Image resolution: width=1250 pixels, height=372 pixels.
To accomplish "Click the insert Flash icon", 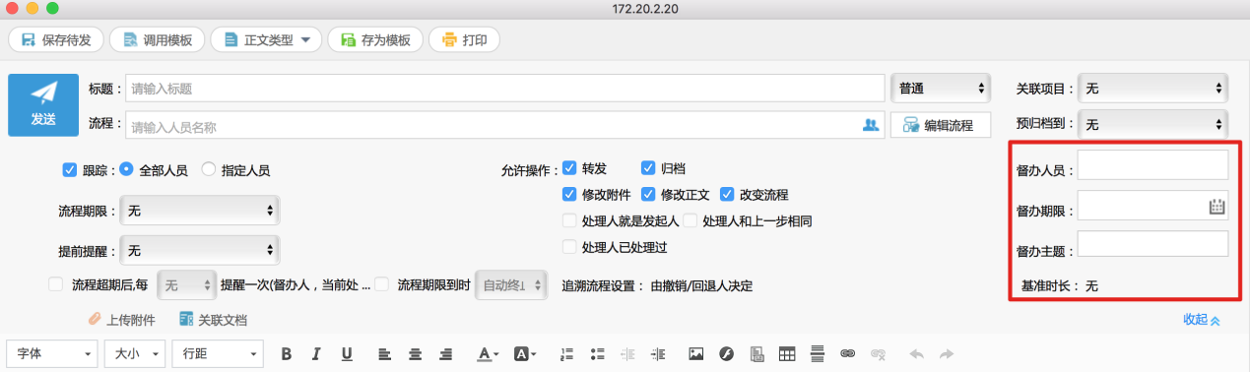I will coord(726,353).
